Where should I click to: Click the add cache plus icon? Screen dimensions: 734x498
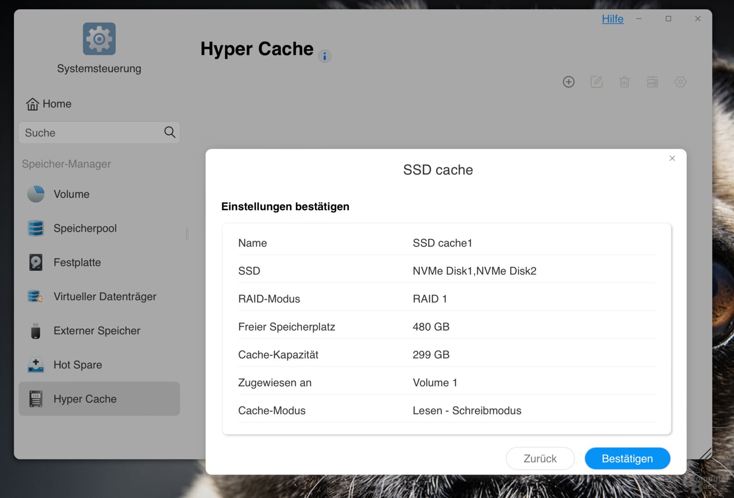[x=568, y=82]
